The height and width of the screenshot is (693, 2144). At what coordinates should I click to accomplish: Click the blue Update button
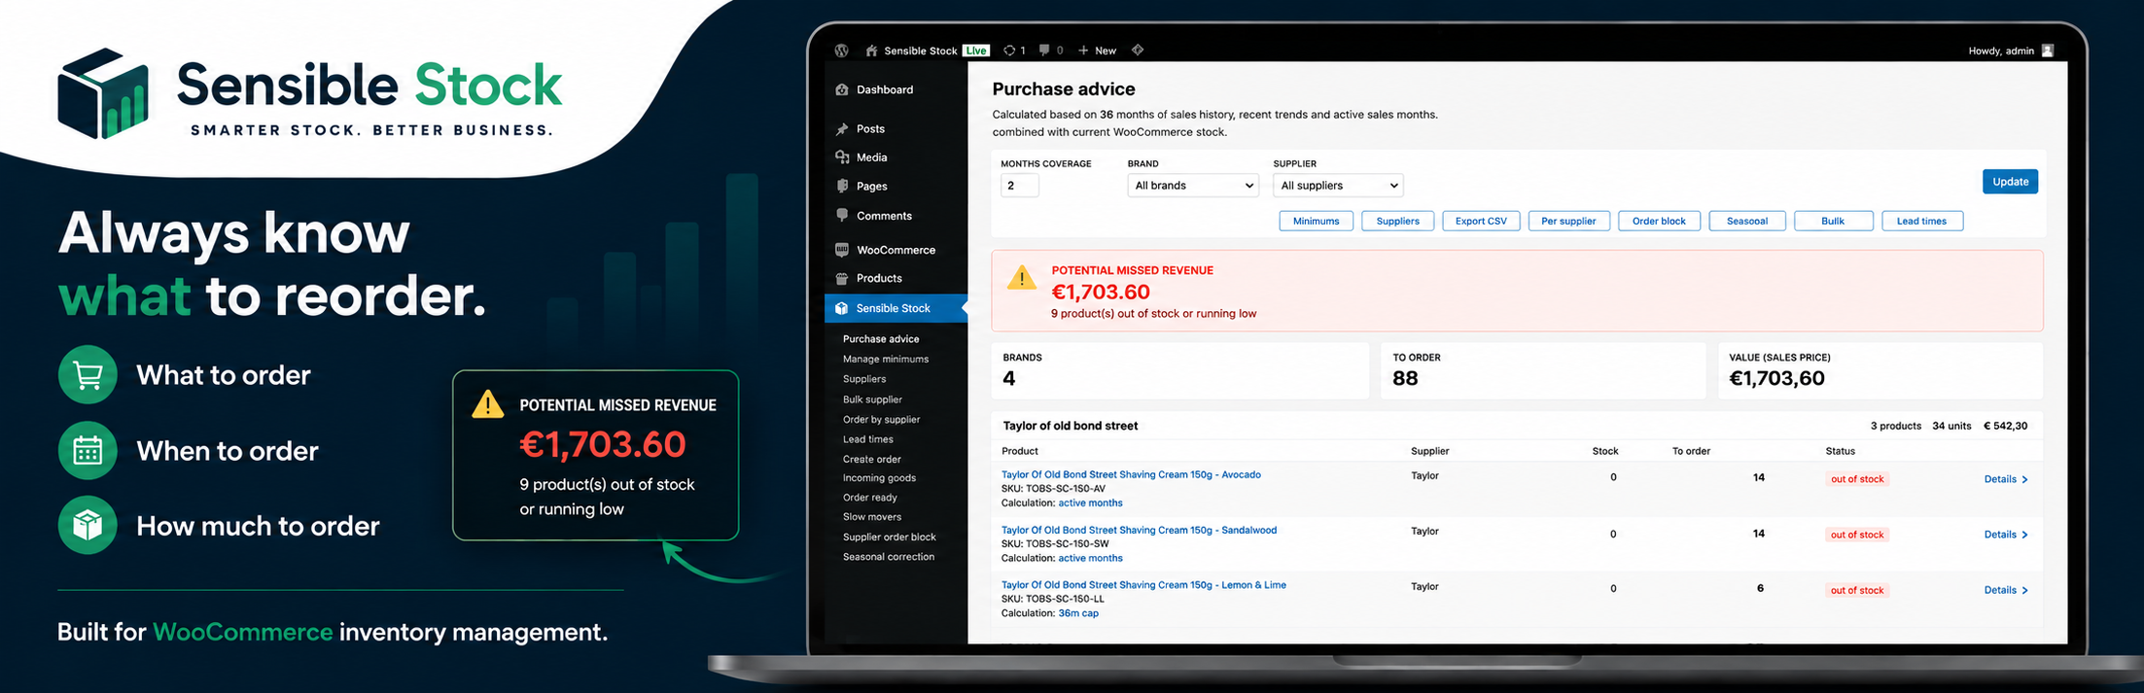(x=2010, y=182)
